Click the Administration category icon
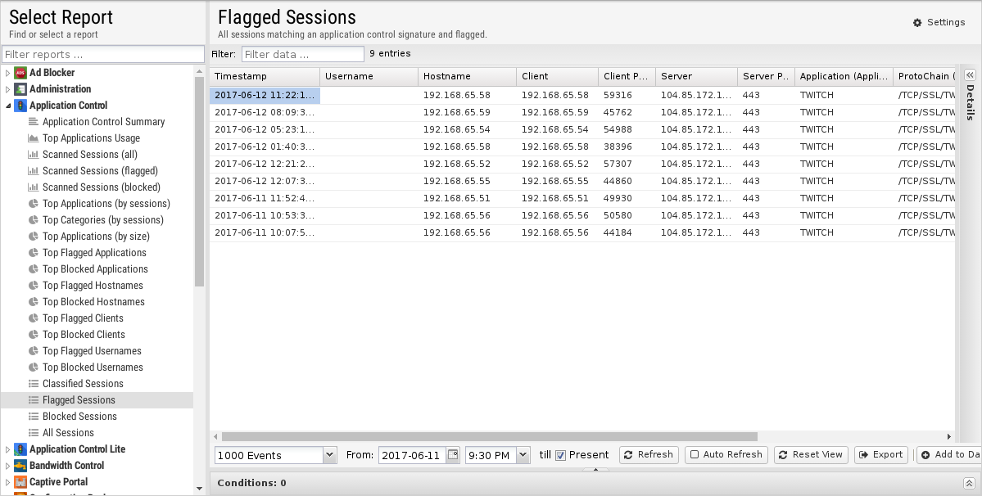The height and width of the screenshot is (496, 982). point(20,89)
